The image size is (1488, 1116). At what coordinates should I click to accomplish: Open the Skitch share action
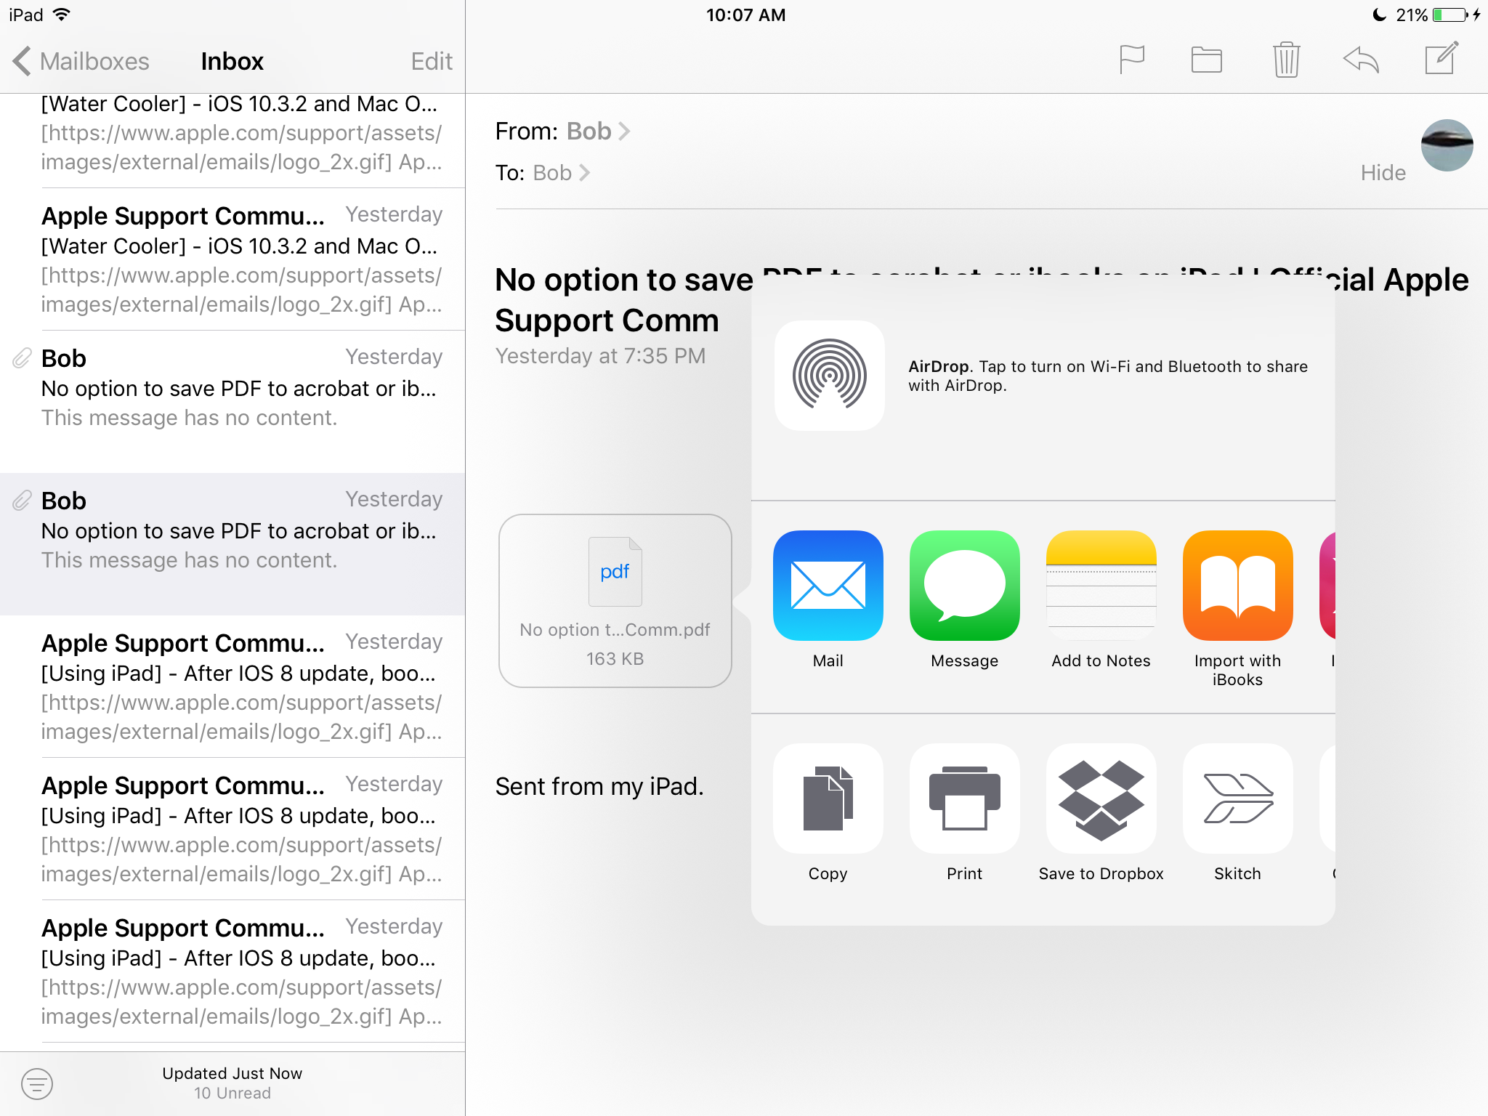pyautogui.click(x=1237, y=798)
